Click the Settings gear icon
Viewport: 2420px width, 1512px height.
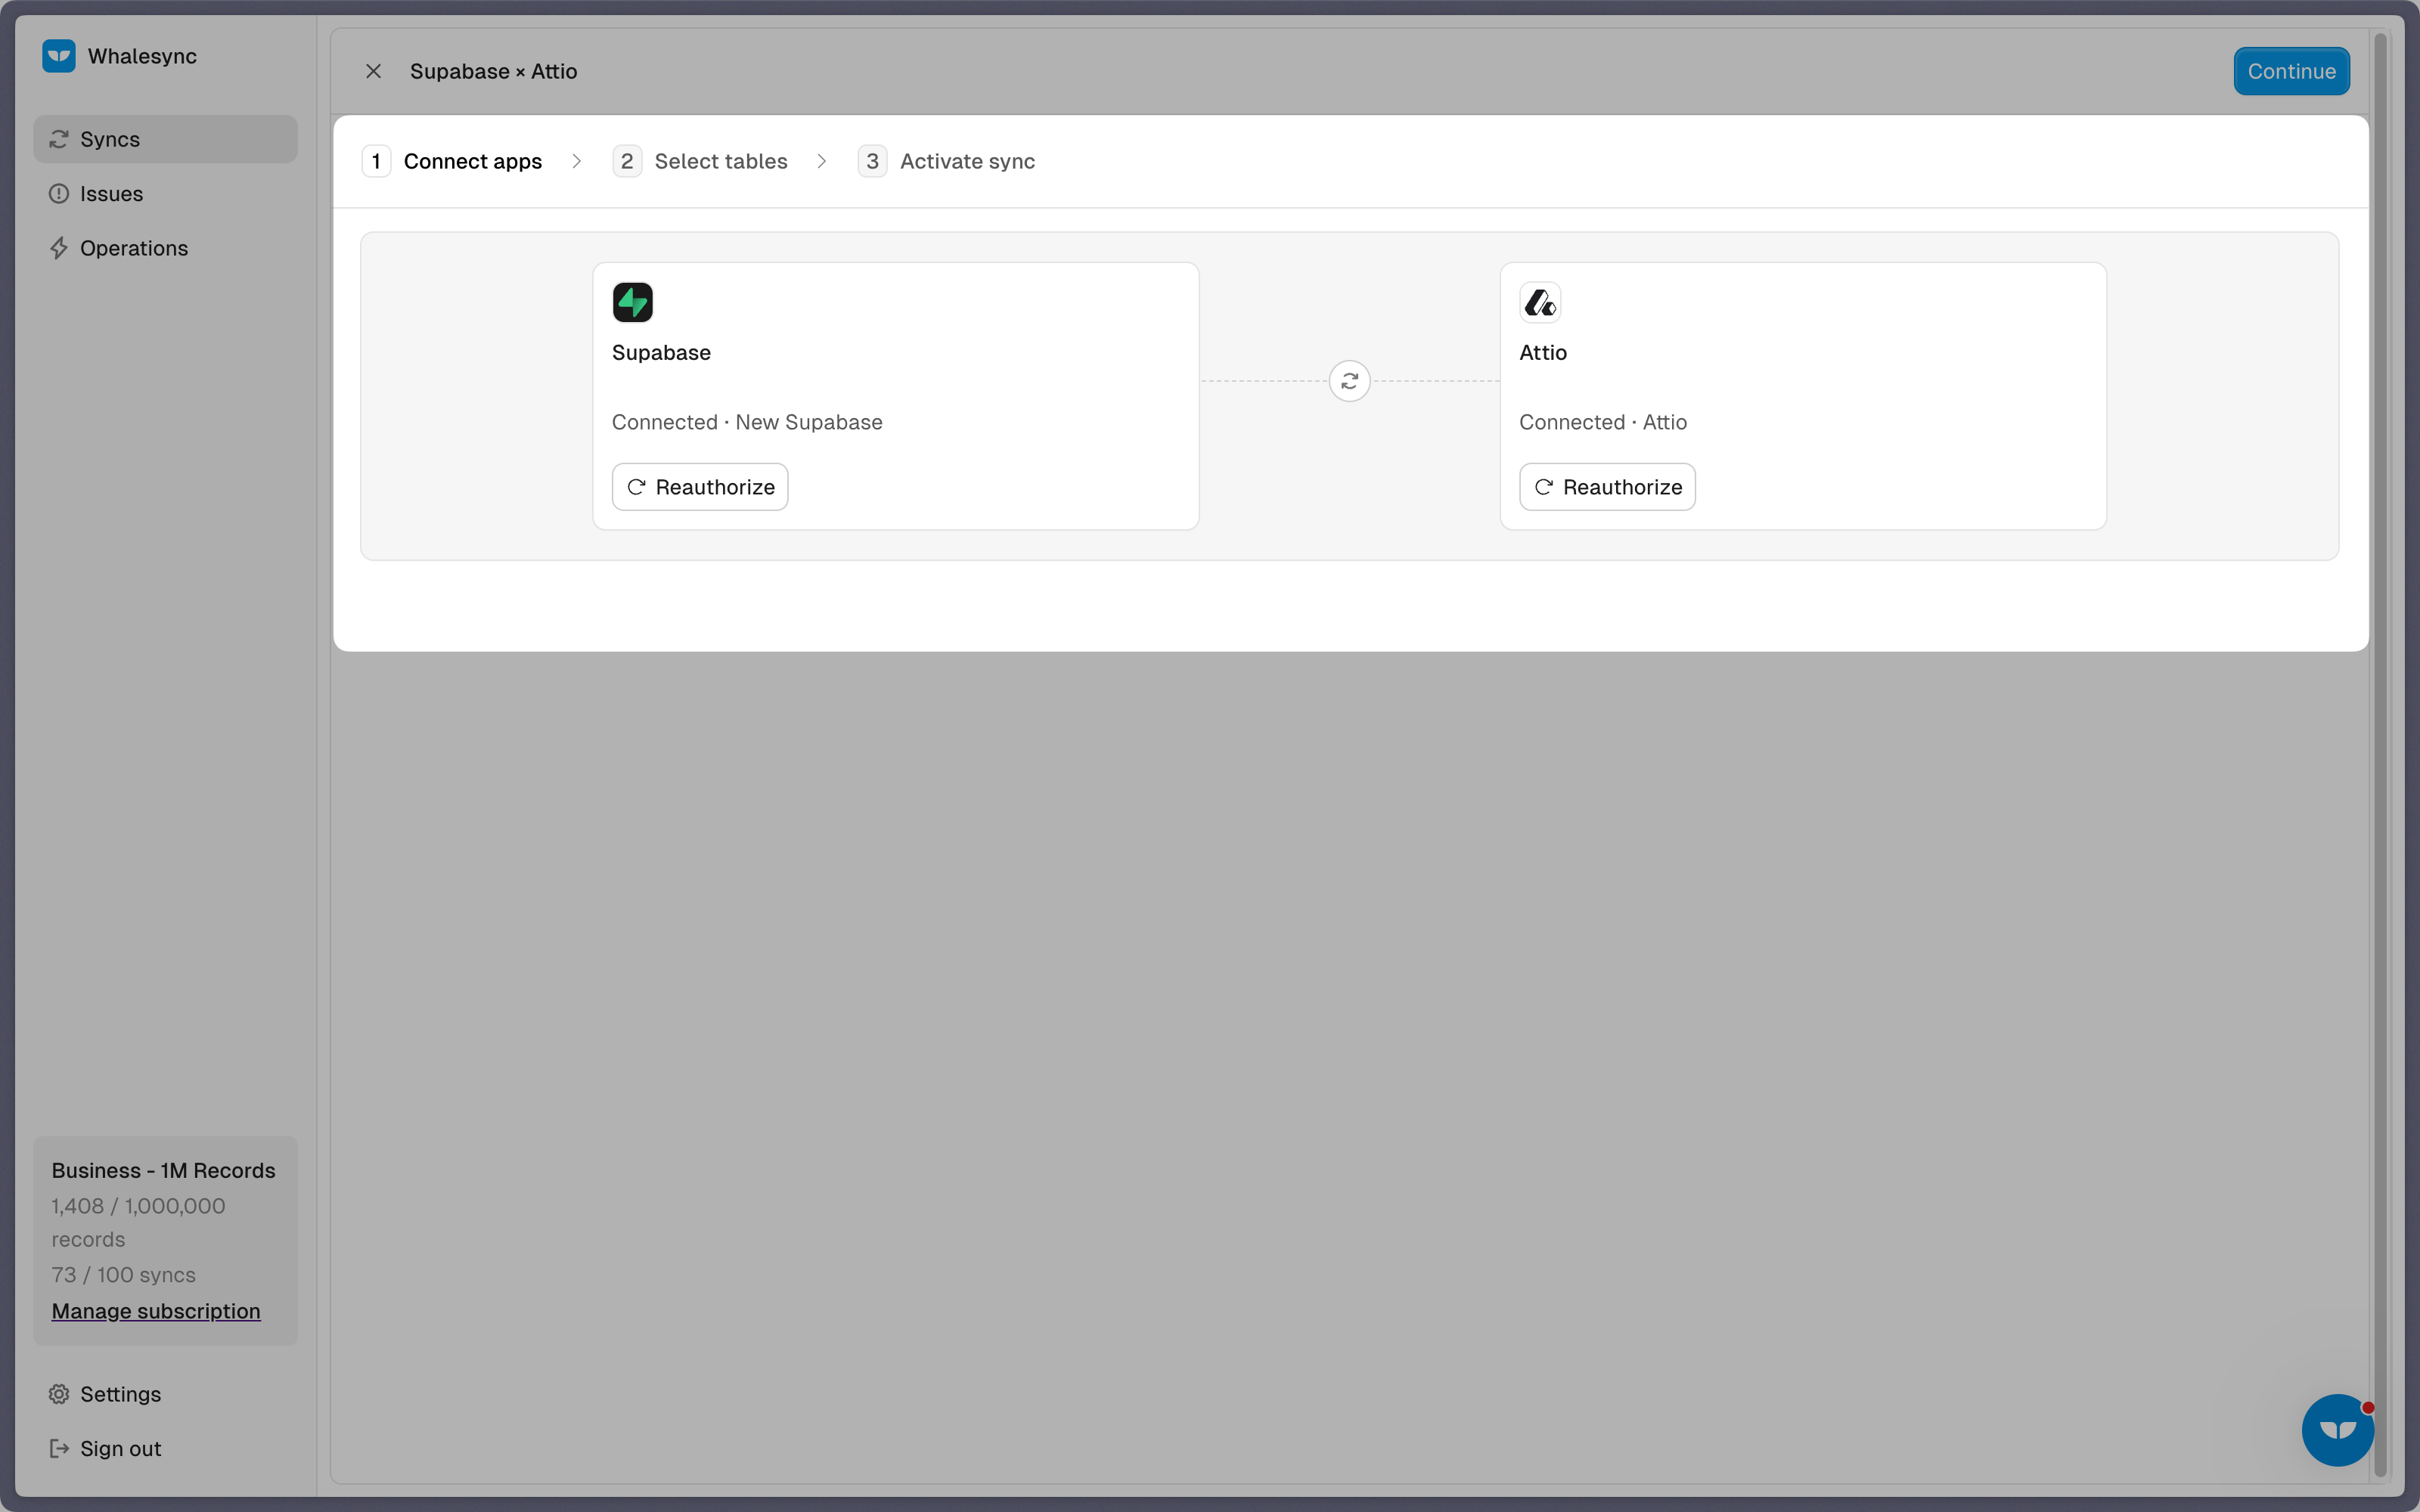tap(59, 1394)
